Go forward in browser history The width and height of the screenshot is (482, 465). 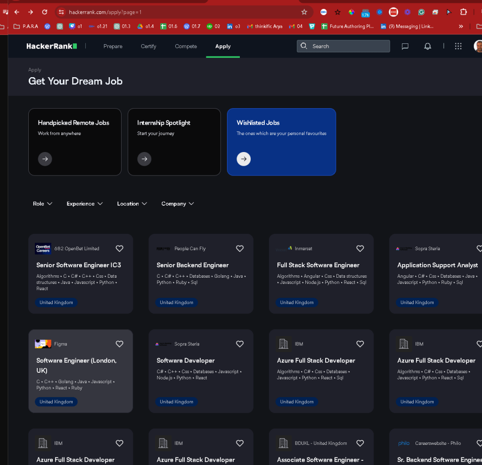31,12
